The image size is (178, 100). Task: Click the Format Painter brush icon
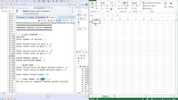[x=96, y=8]
